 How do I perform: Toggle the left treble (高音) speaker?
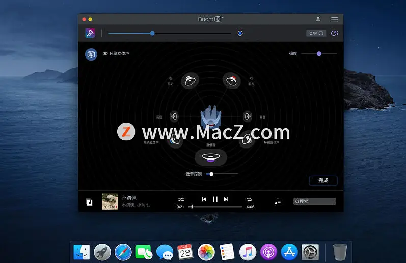(174, 116)
